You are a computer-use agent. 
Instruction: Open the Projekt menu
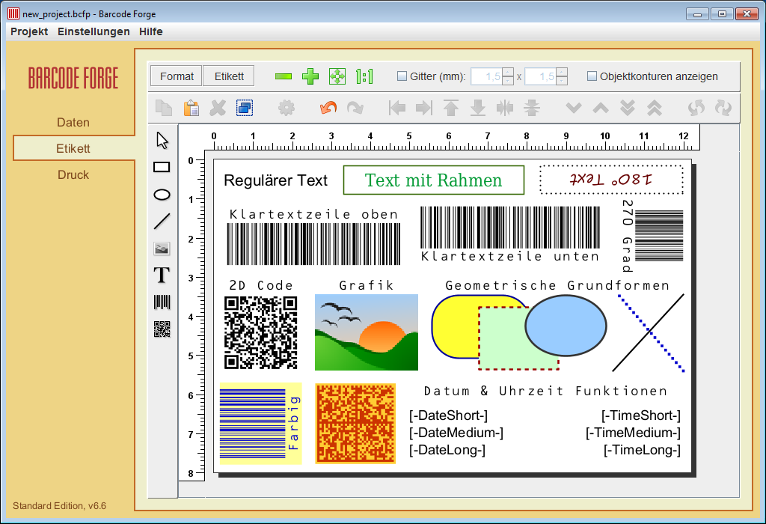pyautogui.click(x=29, y=31)
